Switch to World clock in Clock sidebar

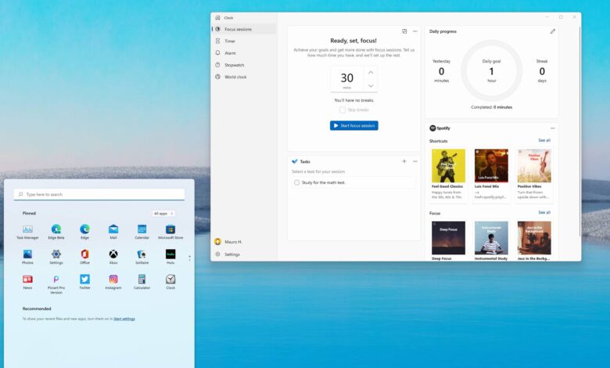tap(244, 77)
